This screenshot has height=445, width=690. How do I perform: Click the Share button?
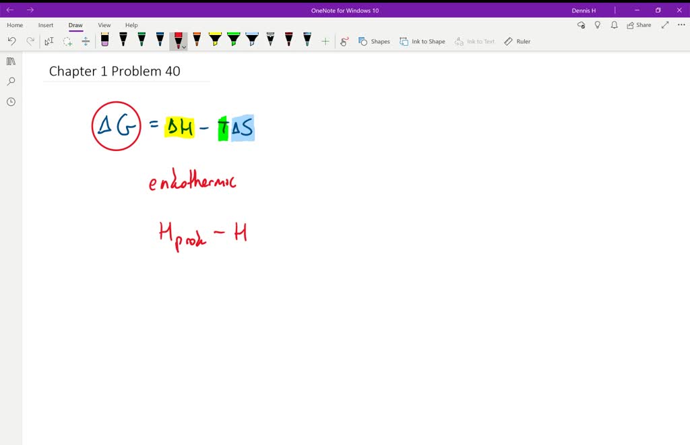tap(639, 25)
